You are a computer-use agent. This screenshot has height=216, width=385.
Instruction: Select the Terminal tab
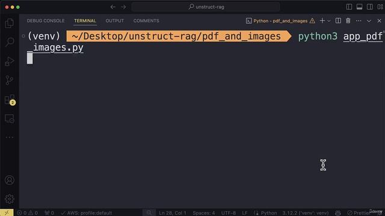(85, 21)
